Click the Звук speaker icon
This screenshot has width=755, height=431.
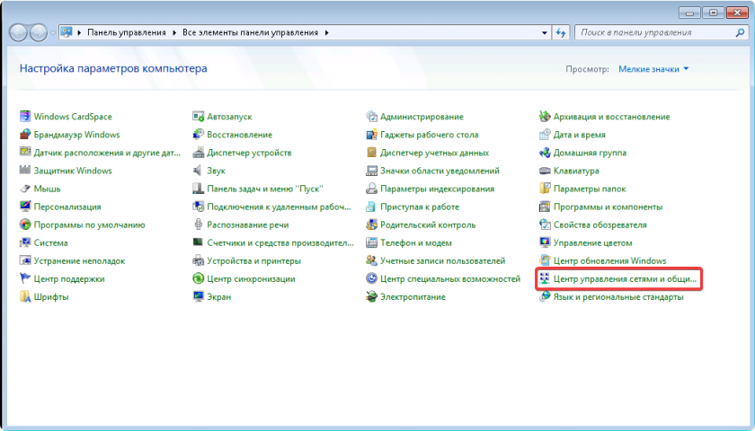click(x=200, y=171)
